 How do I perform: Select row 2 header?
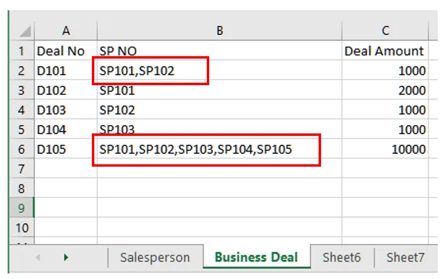pyautogui.click(x=22, y=71)
